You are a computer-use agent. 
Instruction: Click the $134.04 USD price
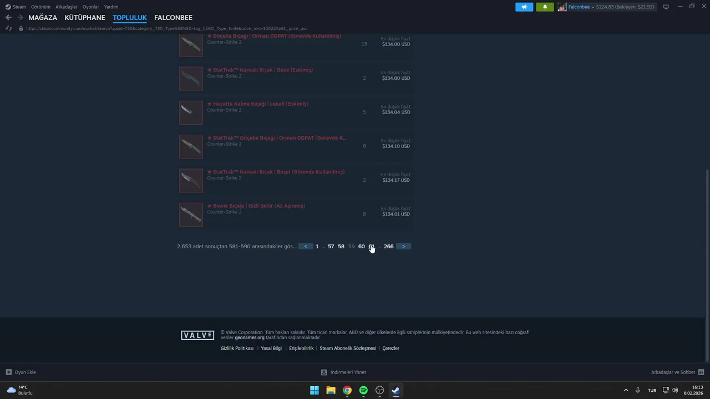click(x=396, y=112)
